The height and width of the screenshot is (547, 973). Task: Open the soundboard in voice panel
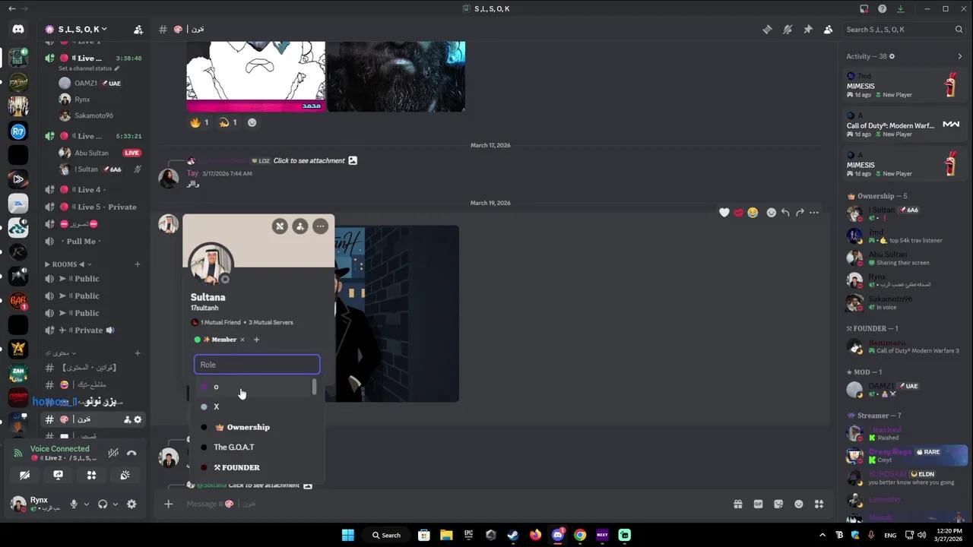pos(125,476)
